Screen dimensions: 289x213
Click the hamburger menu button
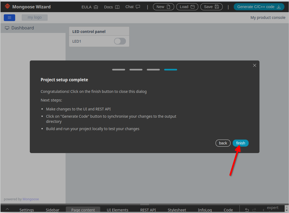9,18
